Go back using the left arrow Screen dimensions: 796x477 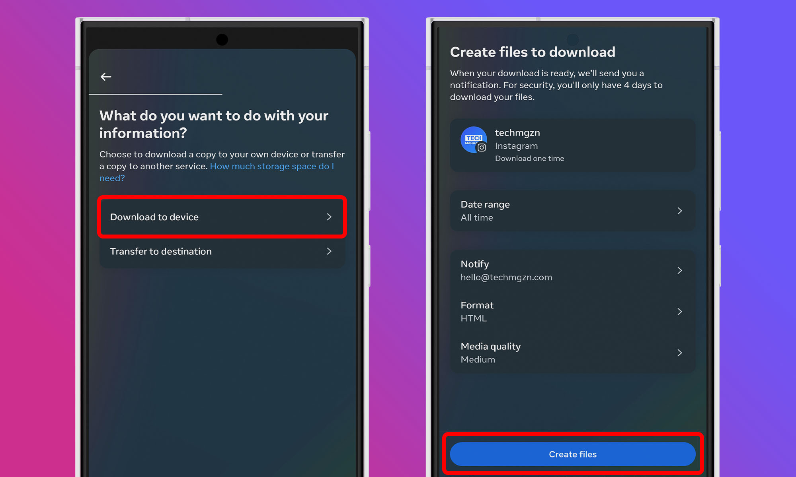[x=106, y=77]
